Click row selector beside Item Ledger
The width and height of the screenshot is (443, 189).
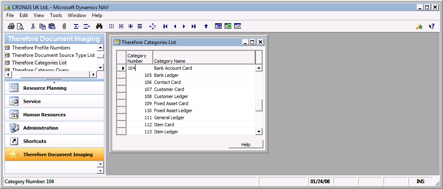click(121, 131)
